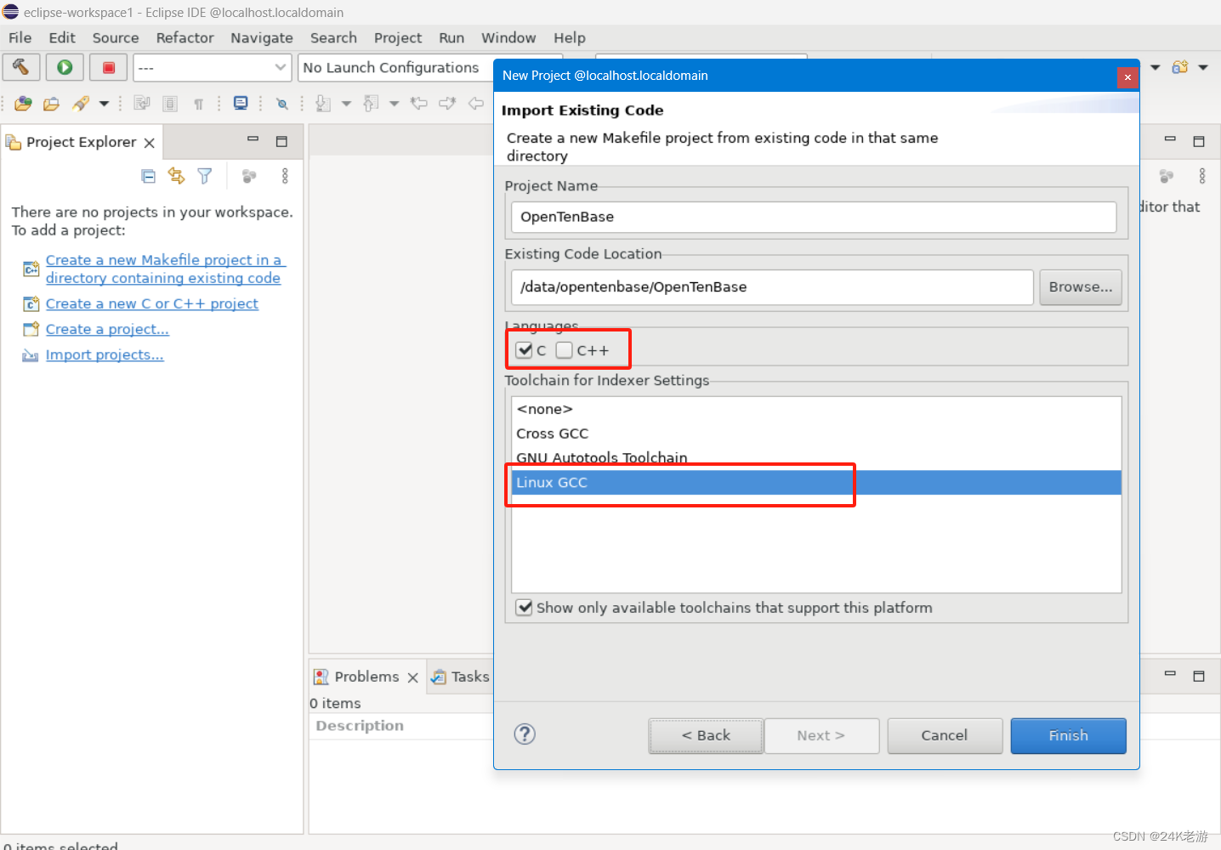1221x850 pixels.
Task: Click the Import projects... link
Action: tap(105, 354)
